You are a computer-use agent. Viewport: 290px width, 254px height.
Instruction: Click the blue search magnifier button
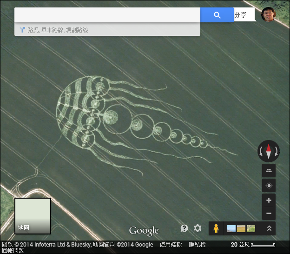pos(217,15)
